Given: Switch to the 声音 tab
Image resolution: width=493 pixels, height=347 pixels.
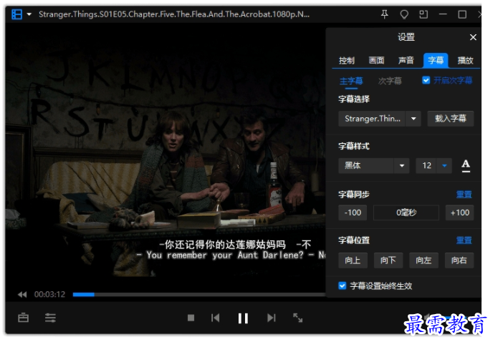Looking at the screenshot, I should [406, 60].
